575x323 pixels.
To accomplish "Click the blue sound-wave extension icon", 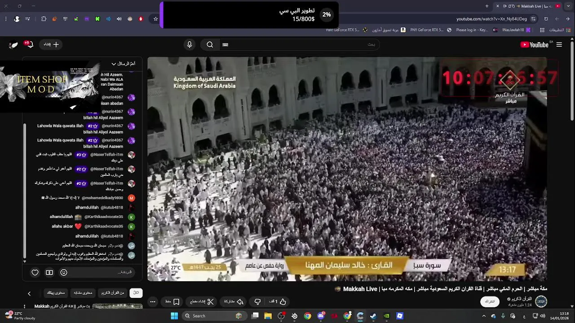I will tap(108, 19).
